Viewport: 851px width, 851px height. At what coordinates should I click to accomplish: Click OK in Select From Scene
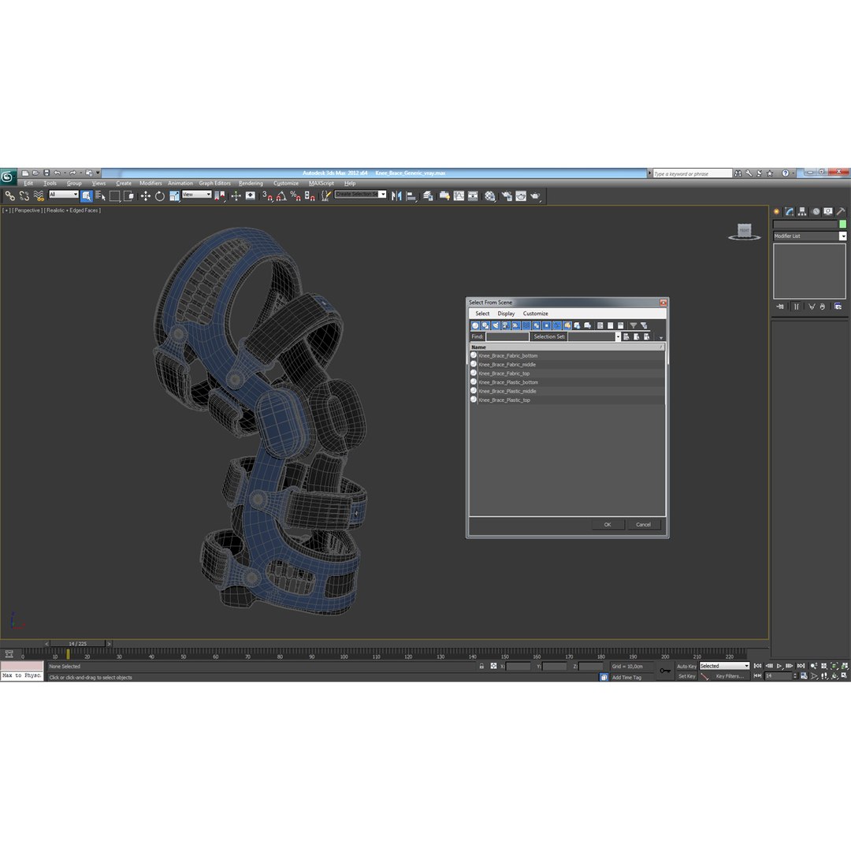(x=608, y=524)
